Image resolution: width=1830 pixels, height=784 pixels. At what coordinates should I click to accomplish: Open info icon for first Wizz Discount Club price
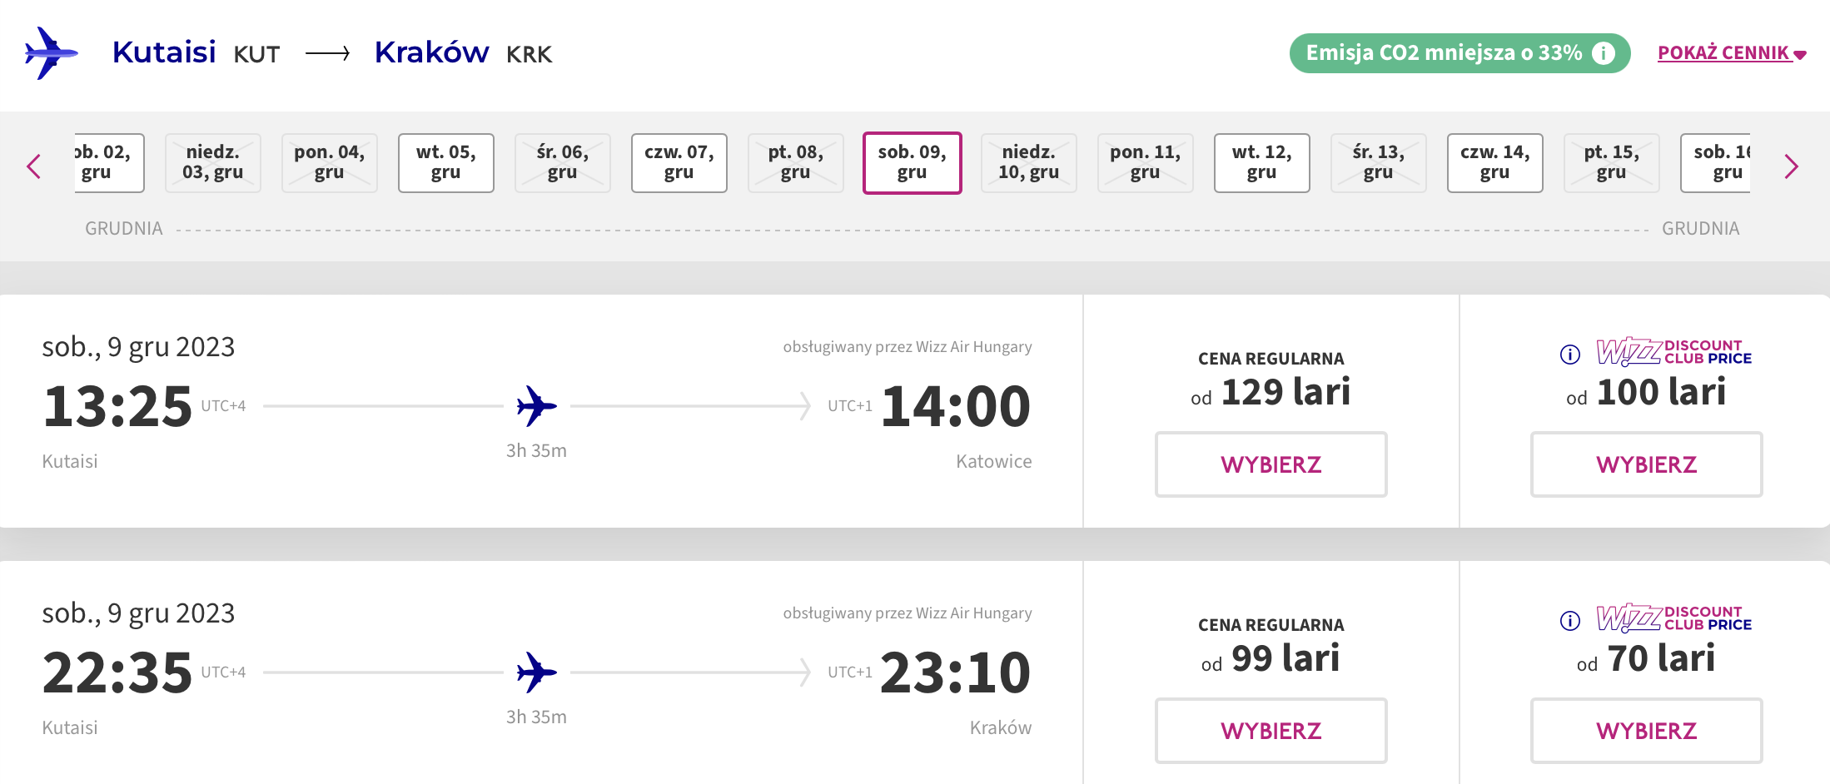click(x=1570, y=355)
